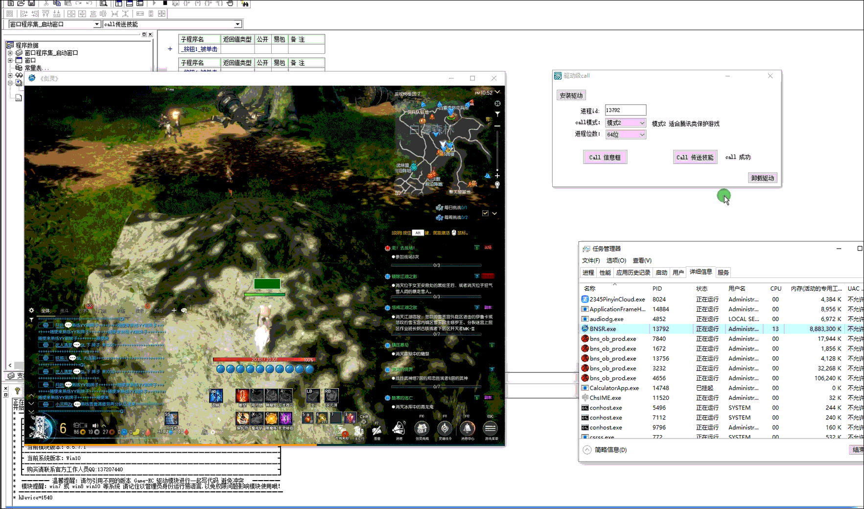Click the minimap filter funnel icon
Screen dimensions: 864x509
(x=497, y=114)
